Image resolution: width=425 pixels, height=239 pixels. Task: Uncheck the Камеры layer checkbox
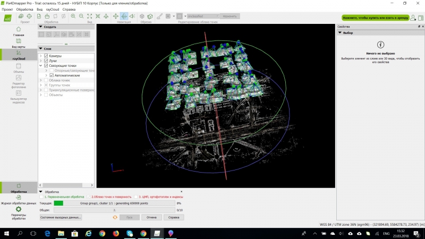pos(46,56)
